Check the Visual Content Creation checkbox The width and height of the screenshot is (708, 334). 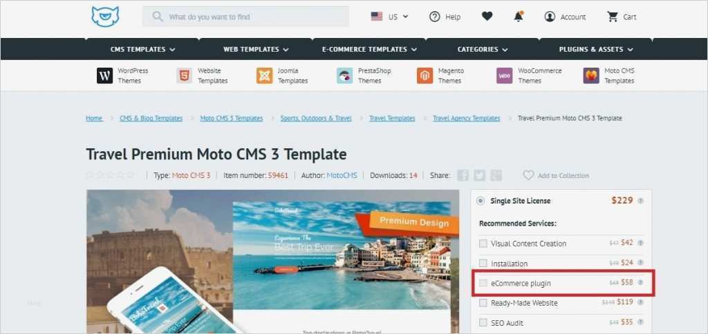(x=483, y=244)
